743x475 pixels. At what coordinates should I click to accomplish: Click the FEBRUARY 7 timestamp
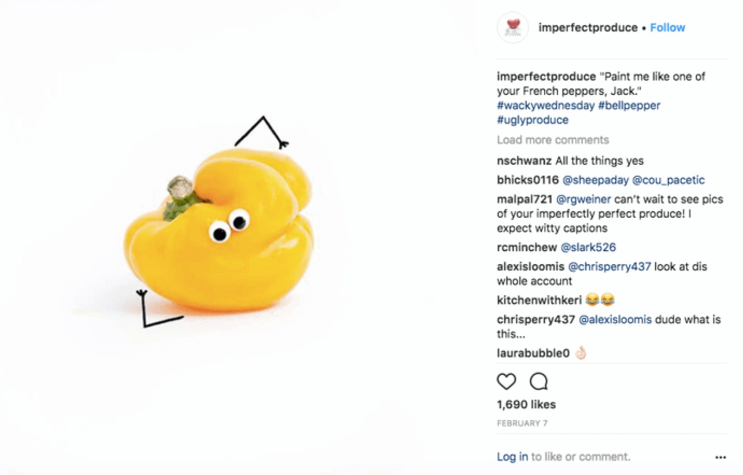(x=521, y=423)
